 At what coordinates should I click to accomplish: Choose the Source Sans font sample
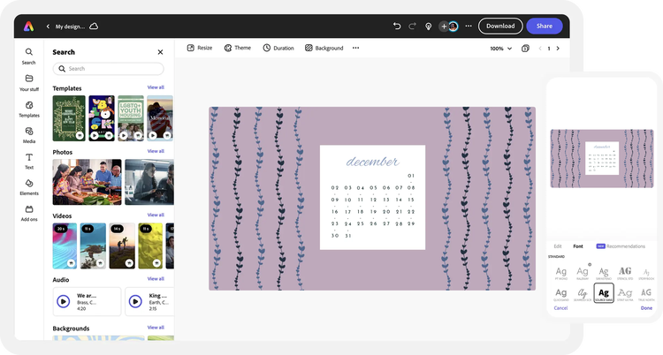point(604,293)
